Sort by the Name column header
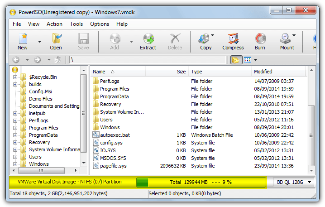Screen dimensions: 325x207 point(118,72)
